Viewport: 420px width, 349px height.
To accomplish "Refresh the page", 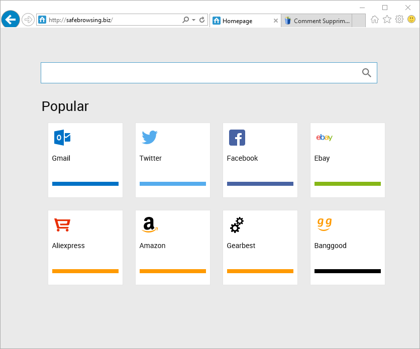I will coord(202,20).
